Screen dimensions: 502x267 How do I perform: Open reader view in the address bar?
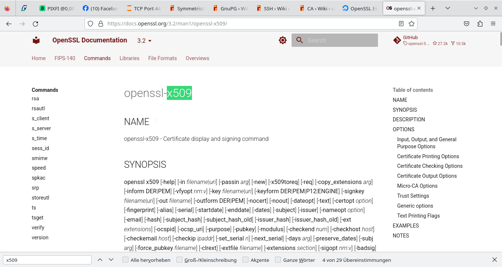point(401,23)
